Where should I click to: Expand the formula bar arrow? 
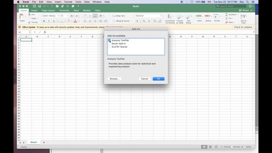(x=254, y=32)
